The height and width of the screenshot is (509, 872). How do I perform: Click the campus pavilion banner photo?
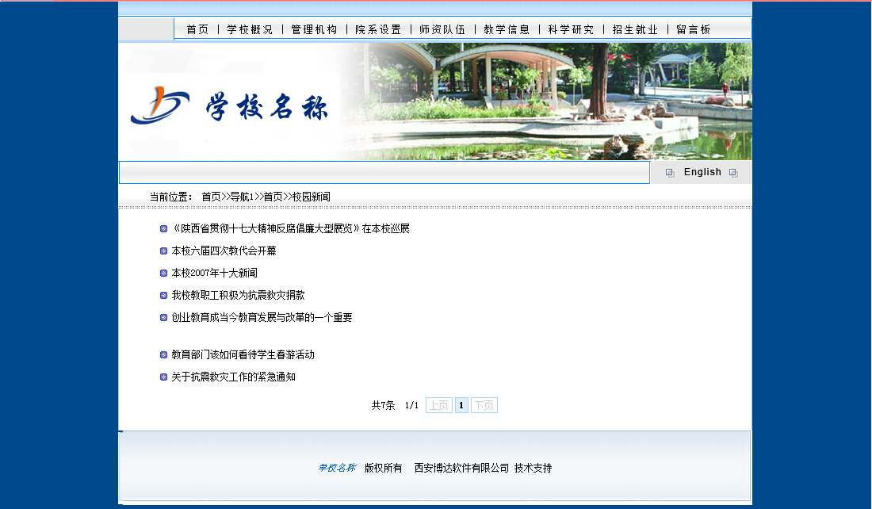point(548,101)
